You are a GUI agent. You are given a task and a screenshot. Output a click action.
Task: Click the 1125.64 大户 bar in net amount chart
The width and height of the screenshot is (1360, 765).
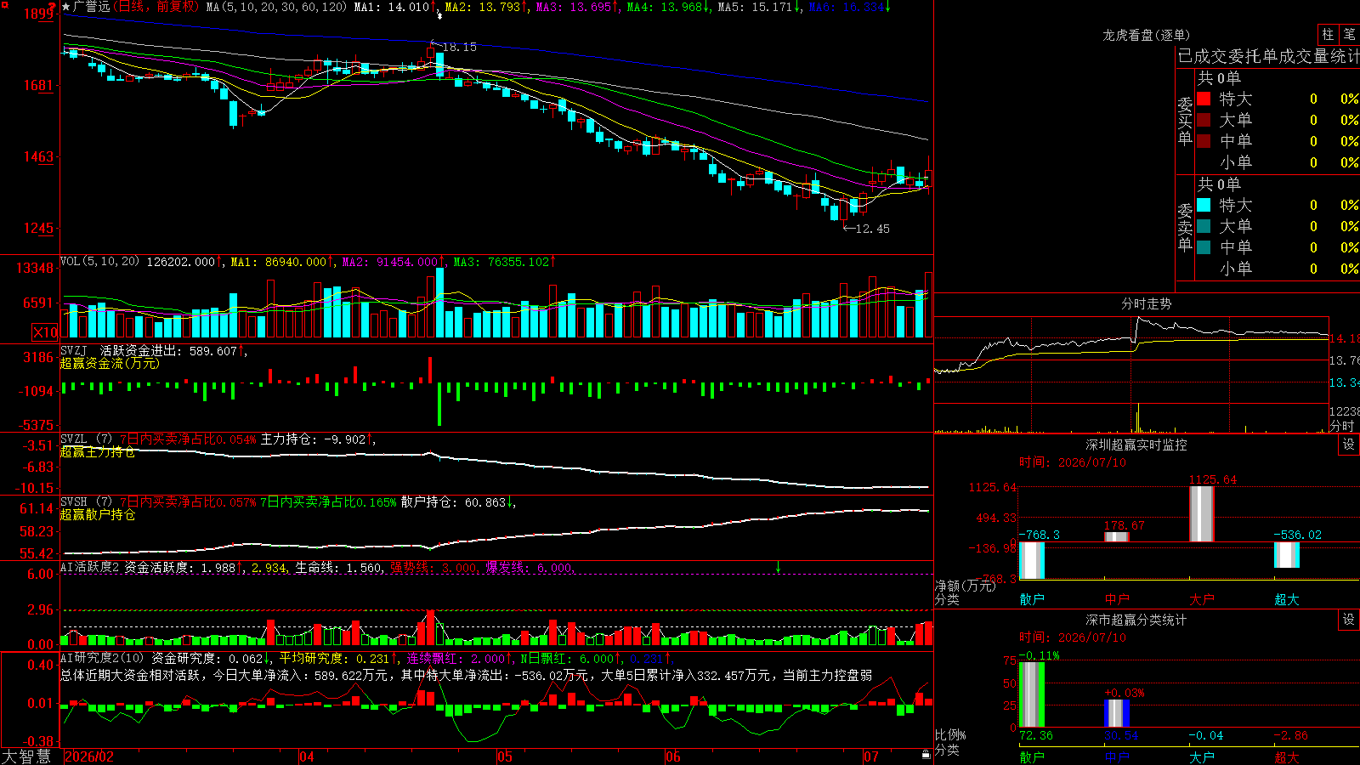[x=1202, y=513]
